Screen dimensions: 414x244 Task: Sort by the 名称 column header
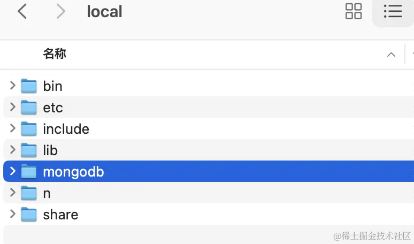55,54
